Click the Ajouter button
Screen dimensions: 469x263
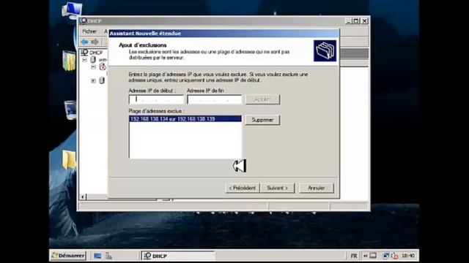coord(262,99)
